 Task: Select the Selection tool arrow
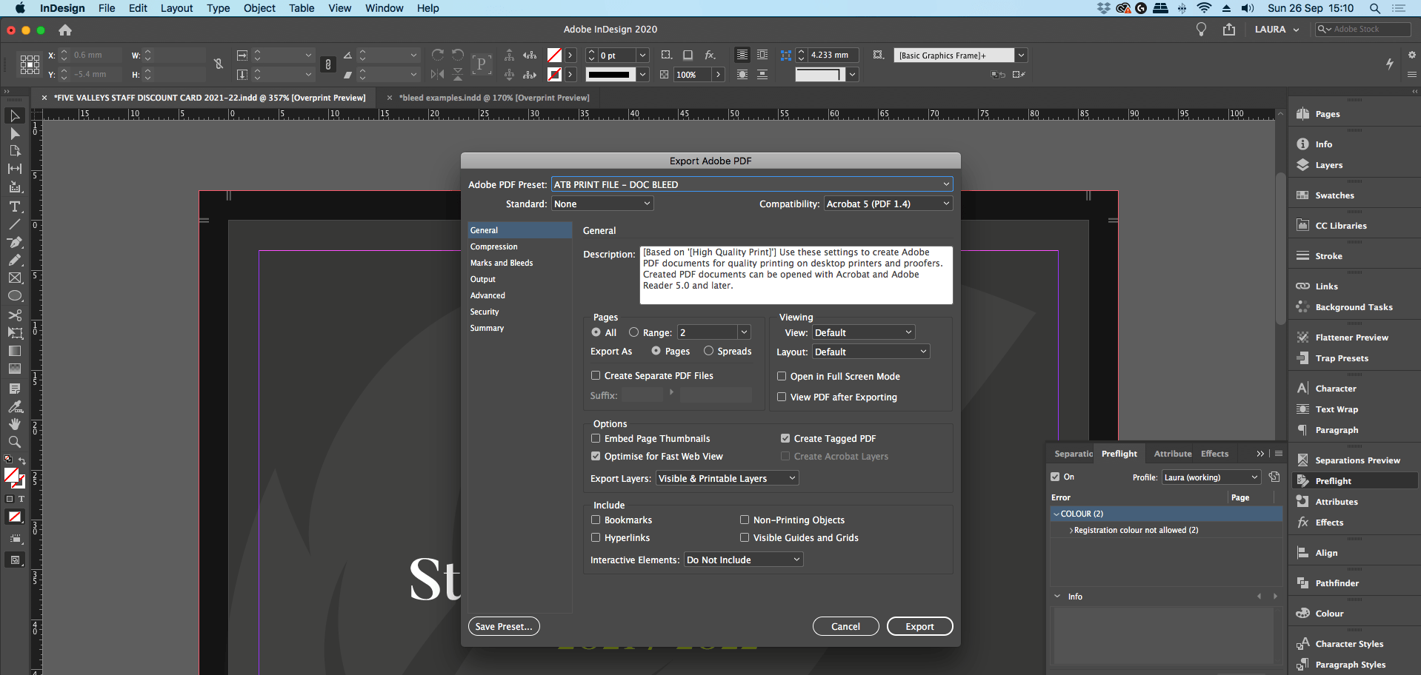[14, 115]
